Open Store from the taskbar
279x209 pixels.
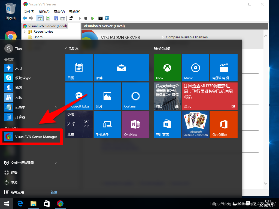coord(47,204)
